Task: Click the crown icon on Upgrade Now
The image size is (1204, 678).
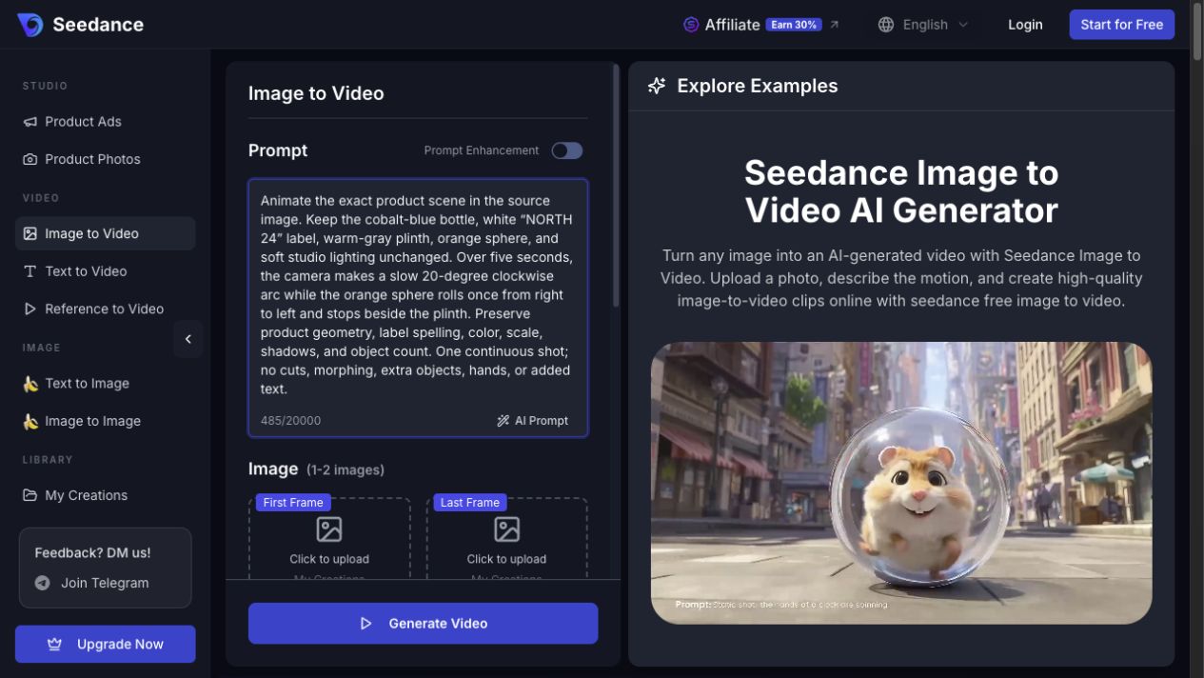Action: point(54,645)
